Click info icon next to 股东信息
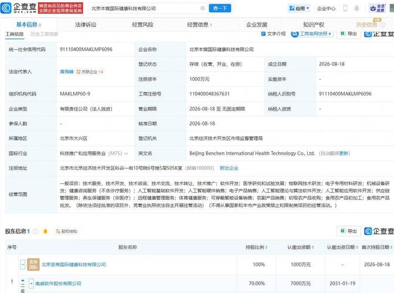This screenshot has height=293, width=394. pos(35,231)
